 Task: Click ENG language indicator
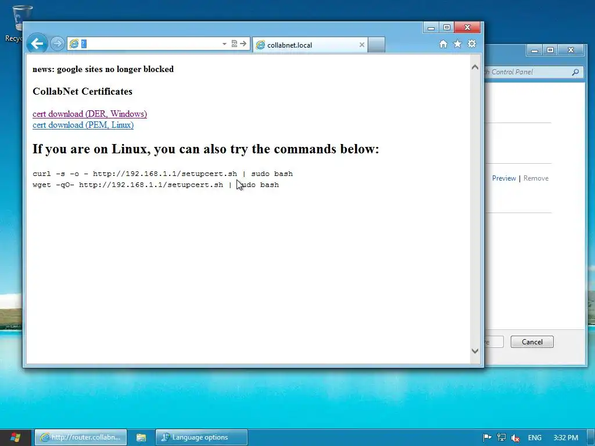[535, 438]
